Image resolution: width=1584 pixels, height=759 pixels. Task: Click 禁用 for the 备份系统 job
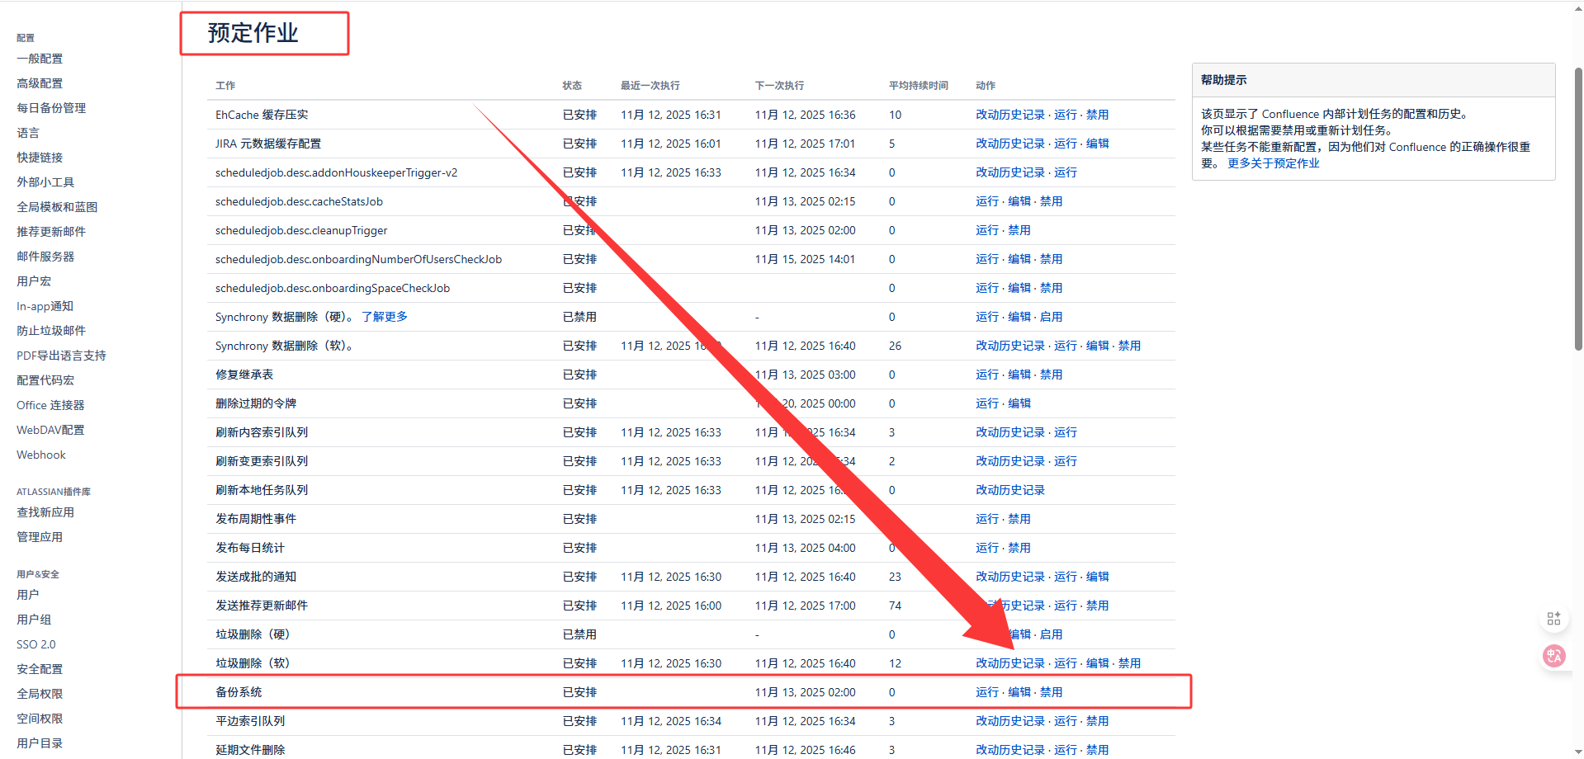(x=1051, y=692)
